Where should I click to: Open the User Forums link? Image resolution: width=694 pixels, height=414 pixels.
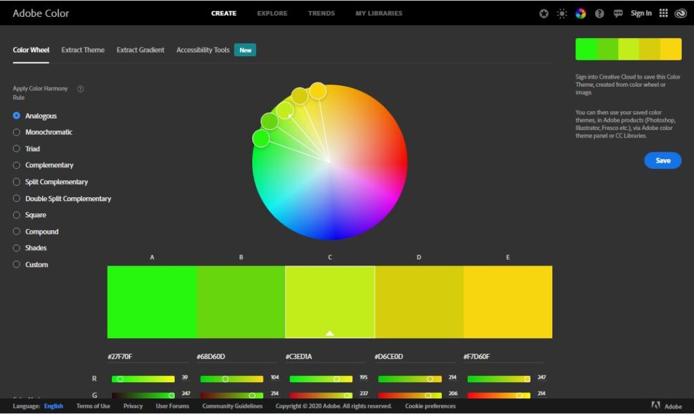point(172,406)
